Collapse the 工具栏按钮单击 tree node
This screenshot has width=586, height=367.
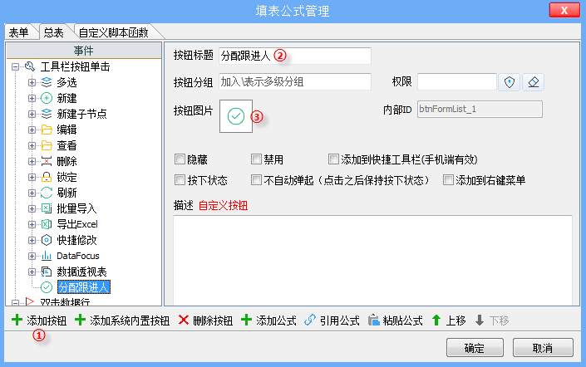tap(15, 66)
